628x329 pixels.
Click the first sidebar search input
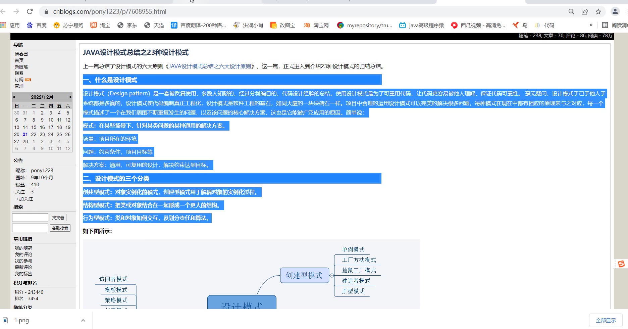coord(30,218)
